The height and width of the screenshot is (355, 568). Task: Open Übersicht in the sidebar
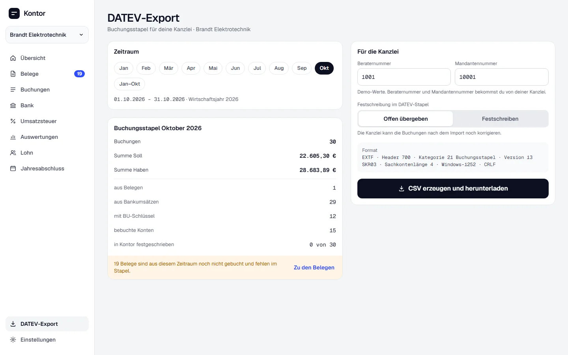tap(47, 58)
